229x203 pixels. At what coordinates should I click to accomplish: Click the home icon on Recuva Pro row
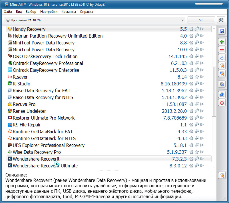(x=191, y=104)
